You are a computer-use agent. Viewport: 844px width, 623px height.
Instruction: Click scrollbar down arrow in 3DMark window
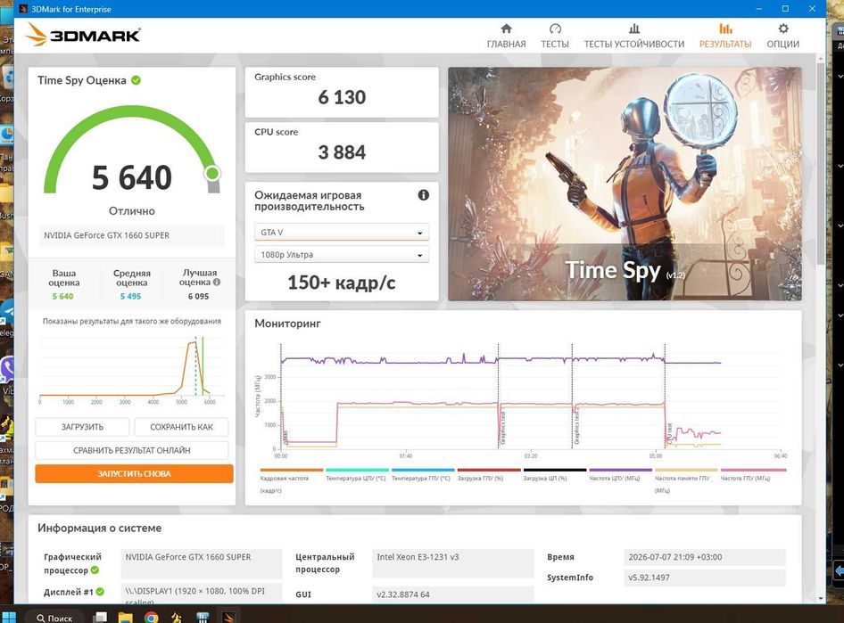[x=821, y=598]
